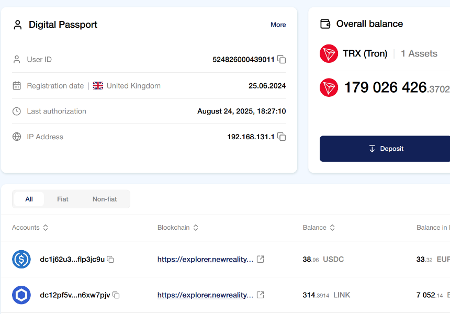Click the Tron logo next to 179 026 426
The height and width of the screenshot is (314, 450).
coord(329,87)
